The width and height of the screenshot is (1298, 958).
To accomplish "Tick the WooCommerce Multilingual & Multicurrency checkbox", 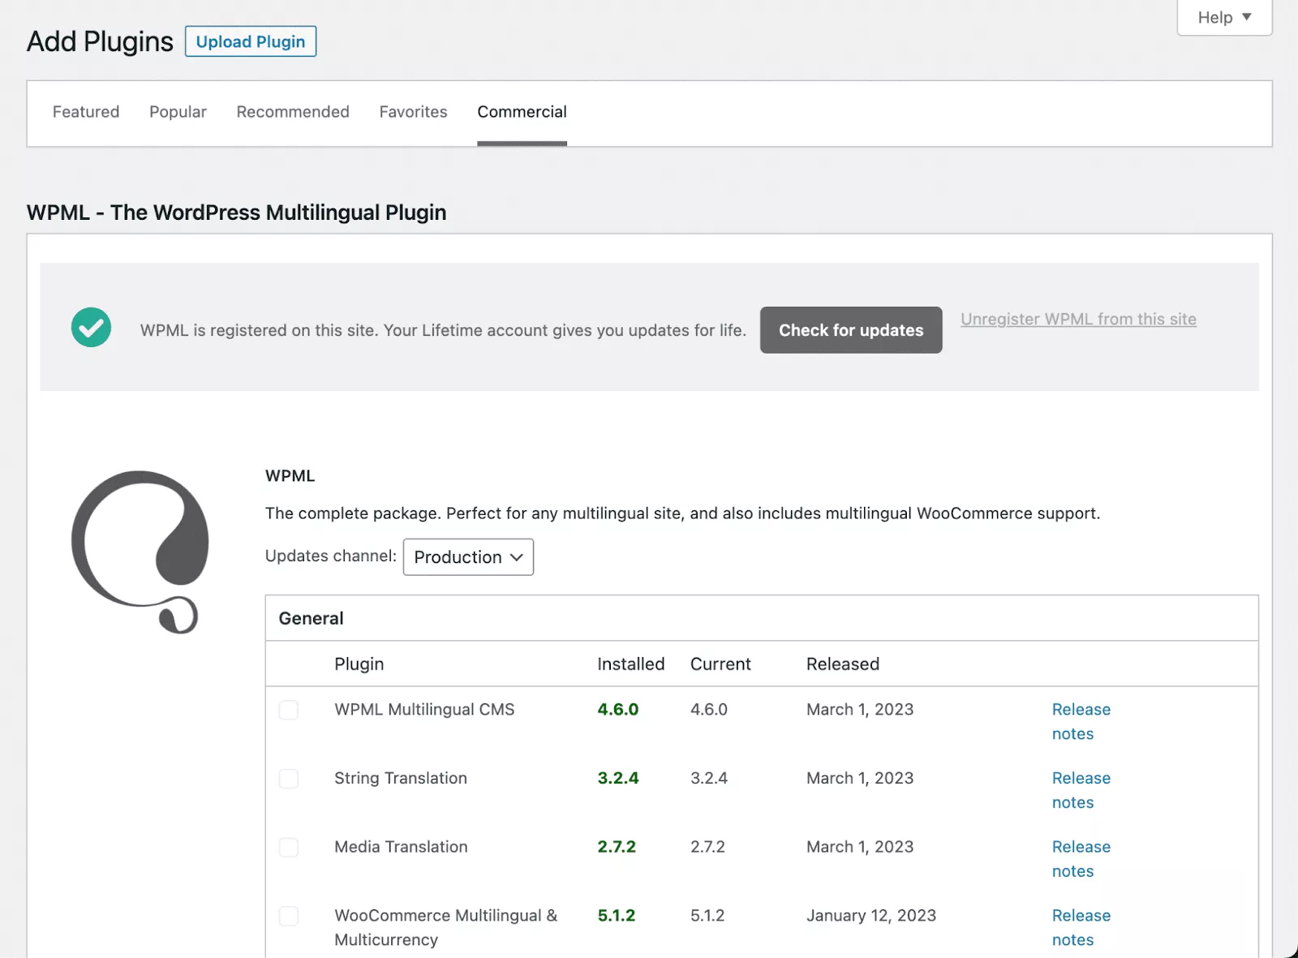I will pyautogui.click(x=289, y=916).
